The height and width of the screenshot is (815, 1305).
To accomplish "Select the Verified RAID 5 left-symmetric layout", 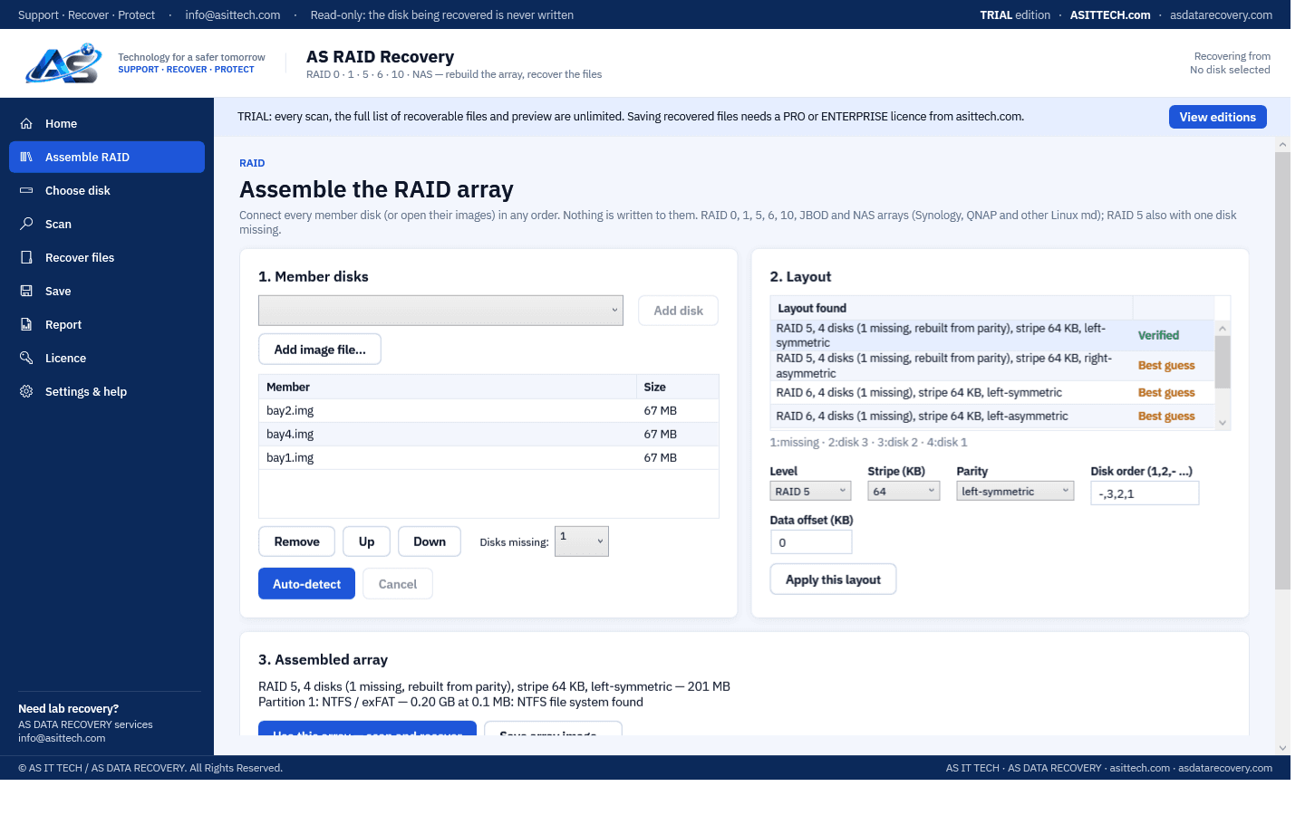I will point(992,335).
